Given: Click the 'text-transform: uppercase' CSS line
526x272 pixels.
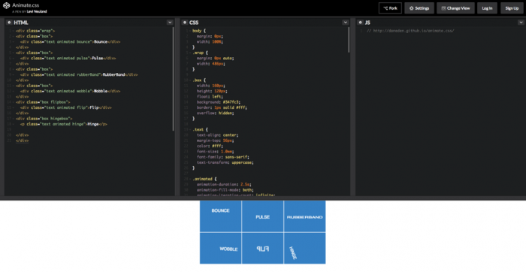Looking at the screenshot, I should click(x=225, y=162).
